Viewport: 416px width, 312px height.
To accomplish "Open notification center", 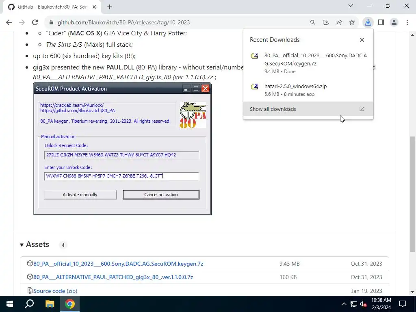I will point(403,304).
